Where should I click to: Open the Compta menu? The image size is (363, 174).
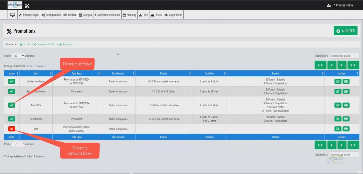[85, 15]
